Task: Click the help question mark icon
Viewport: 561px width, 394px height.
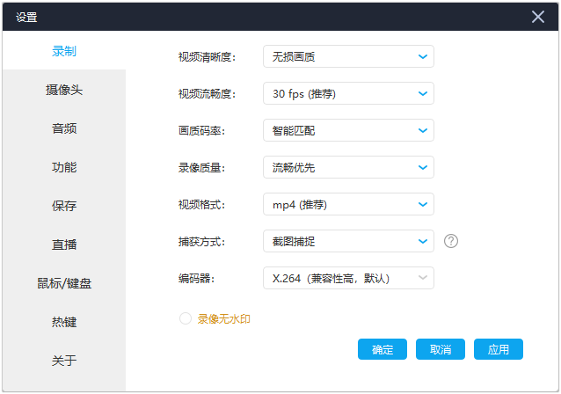Action: (x=452, y=241)
